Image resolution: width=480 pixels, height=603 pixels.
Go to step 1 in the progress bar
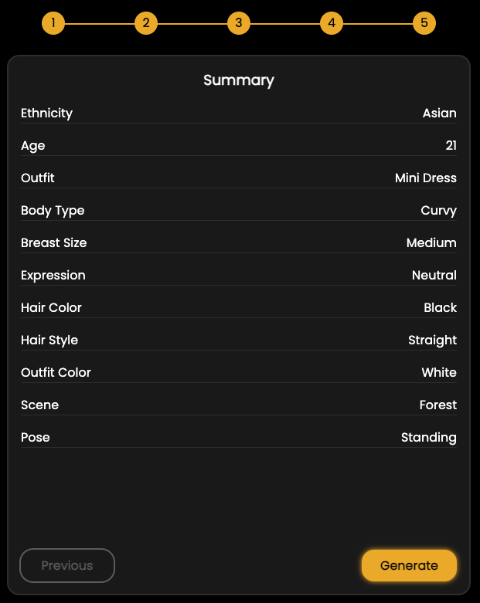(53, 23)
